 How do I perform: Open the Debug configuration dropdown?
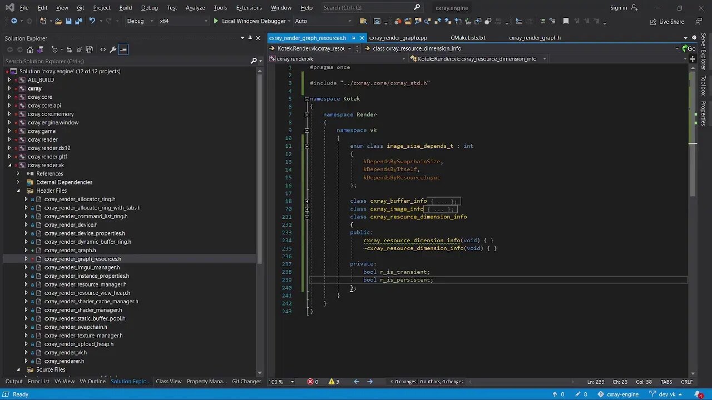pos(141,21)
